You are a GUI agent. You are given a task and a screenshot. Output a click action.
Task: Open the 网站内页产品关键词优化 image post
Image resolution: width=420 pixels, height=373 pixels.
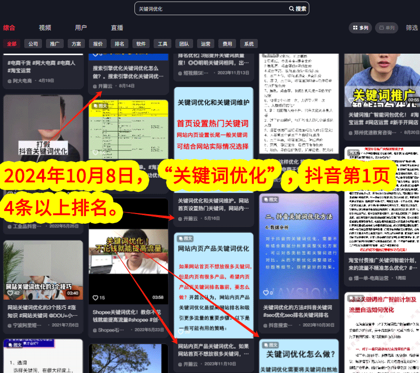[x=213, y=285]
